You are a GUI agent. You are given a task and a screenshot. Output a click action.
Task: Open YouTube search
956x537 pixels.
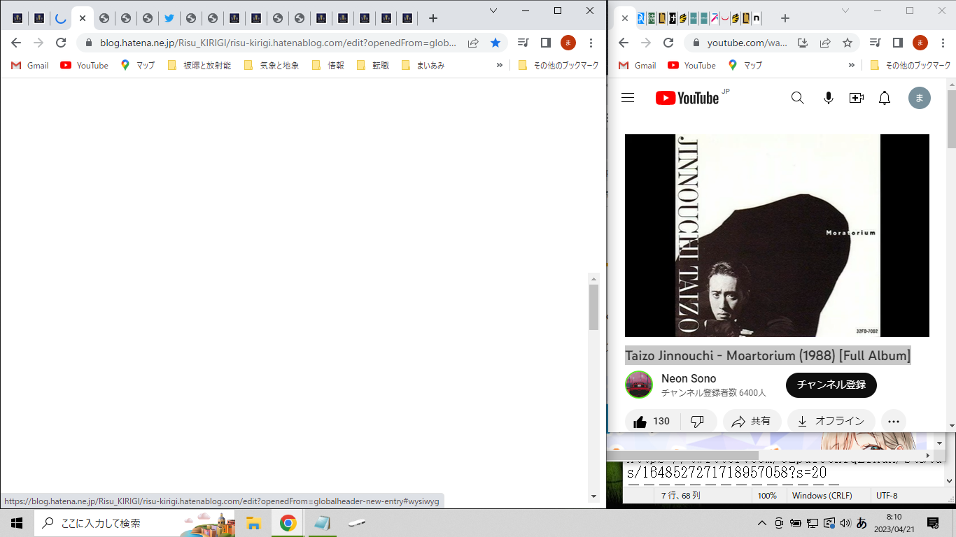point(797,98)
